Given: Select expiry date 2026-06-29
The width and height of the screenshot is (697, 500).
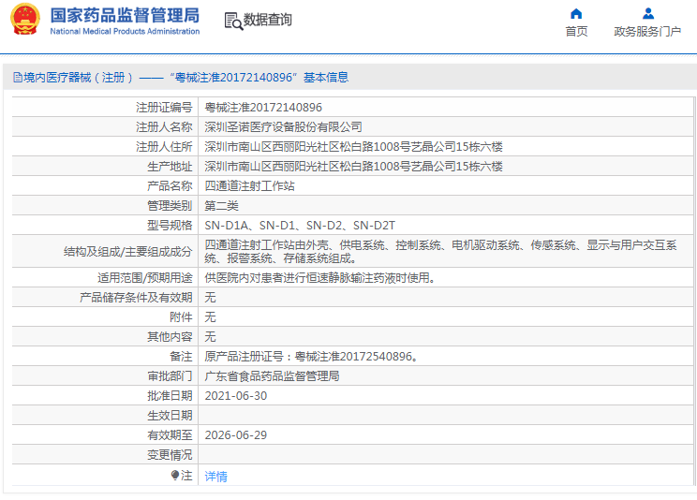Looking at the screenshot, I should pyautogui.click(x=235, y=435).
